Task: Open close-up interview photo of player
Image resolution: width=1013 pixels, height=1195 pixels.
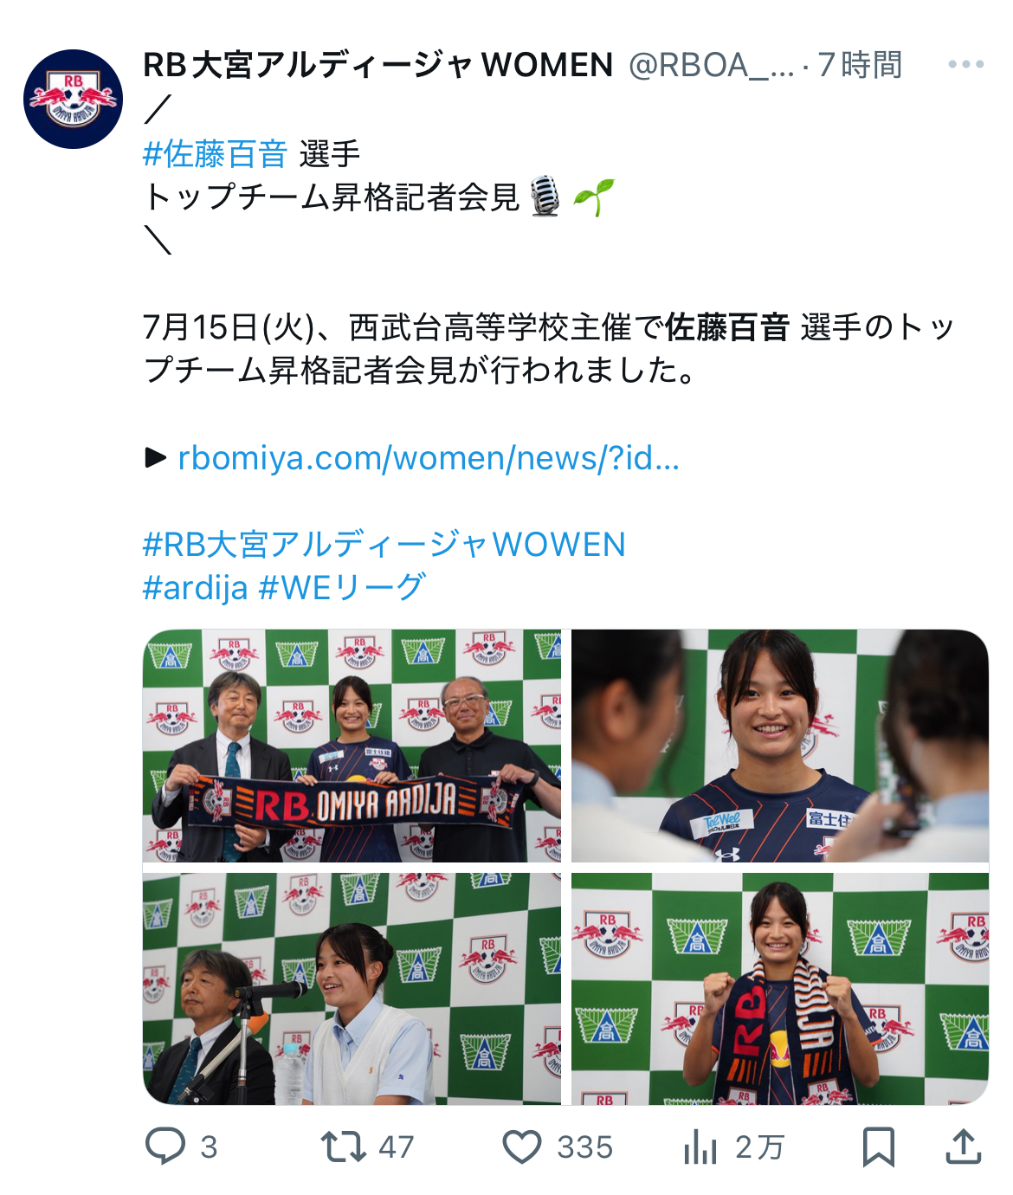Action: [780, 746]
